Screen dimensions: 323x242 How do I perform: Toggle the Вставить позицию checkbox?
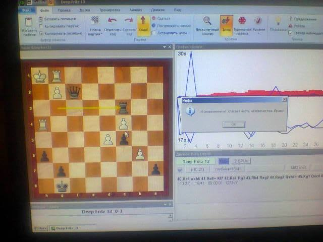(x=41, y=19)
